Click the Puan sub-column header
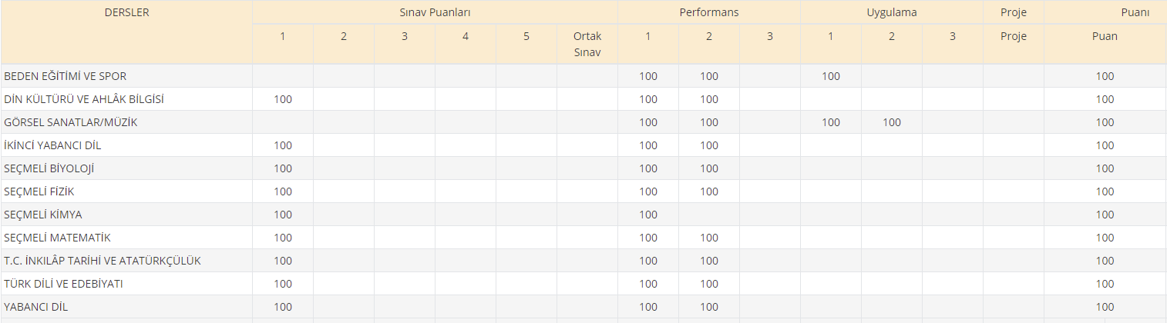Screen dimensions: 1167x323 tap(1105, 36)
